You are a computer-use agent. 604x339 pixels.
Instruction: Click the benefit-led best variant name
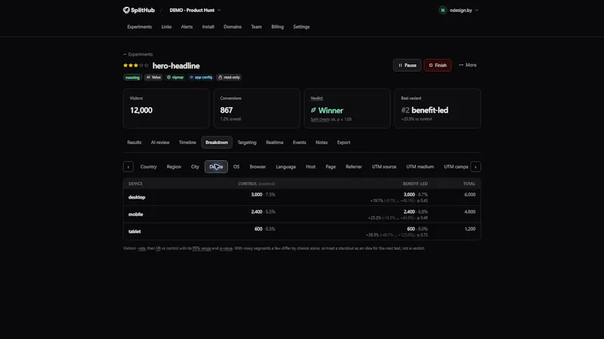(x=430, y=110)
